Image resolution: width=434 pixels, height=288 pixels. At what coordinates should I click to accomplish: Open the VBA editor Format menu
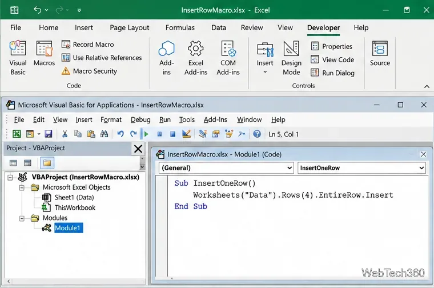pos(111,119)
